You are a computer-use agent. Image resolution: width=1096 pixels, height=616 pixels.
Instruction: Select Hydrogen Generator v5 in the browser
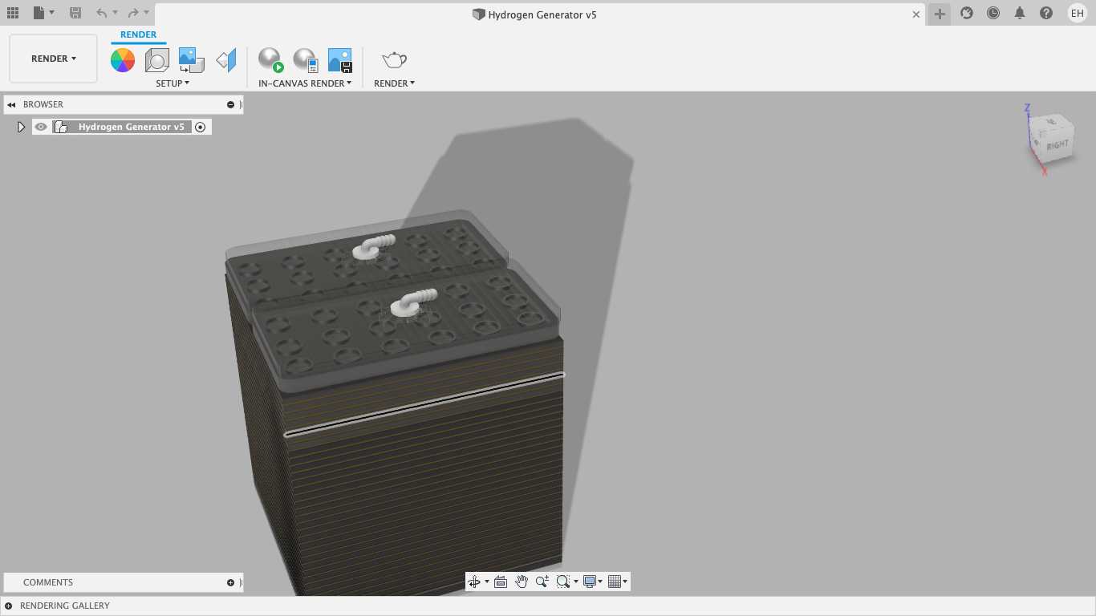click(x=132, y=127)
